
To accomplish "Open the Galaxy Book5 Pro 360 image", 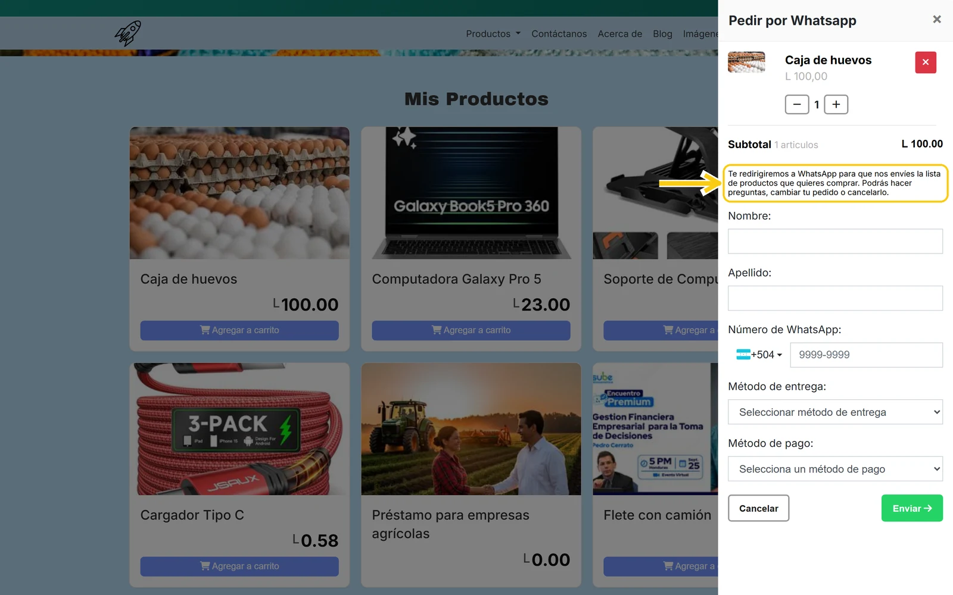I will coord(471,193).
